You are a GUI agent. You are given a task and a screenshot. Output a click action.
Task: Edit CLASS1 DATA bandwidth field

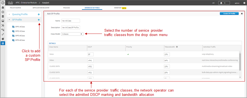[167, 66]
